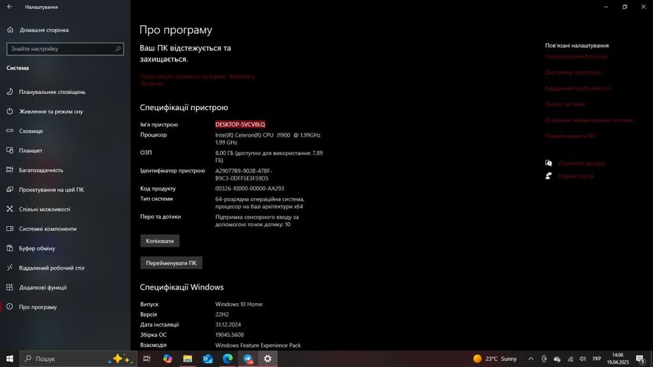This screenshot has height=367, width=653.
Task: Click the search magnifier in Знайти настройку
Action: 118,49
